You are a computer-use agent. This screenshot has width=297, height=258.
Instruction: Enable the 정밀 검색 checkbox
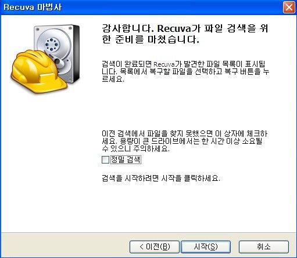click(x=105, y=159)
